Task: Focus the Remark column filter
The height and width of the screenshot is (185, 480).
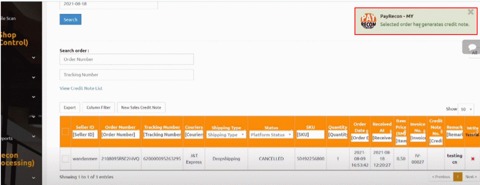Action: (455, 134)
